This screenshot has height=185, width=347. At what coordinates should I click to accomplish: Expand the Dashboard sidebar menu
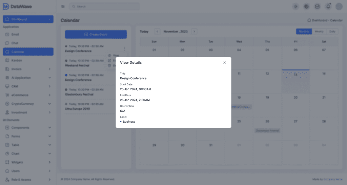28,19
